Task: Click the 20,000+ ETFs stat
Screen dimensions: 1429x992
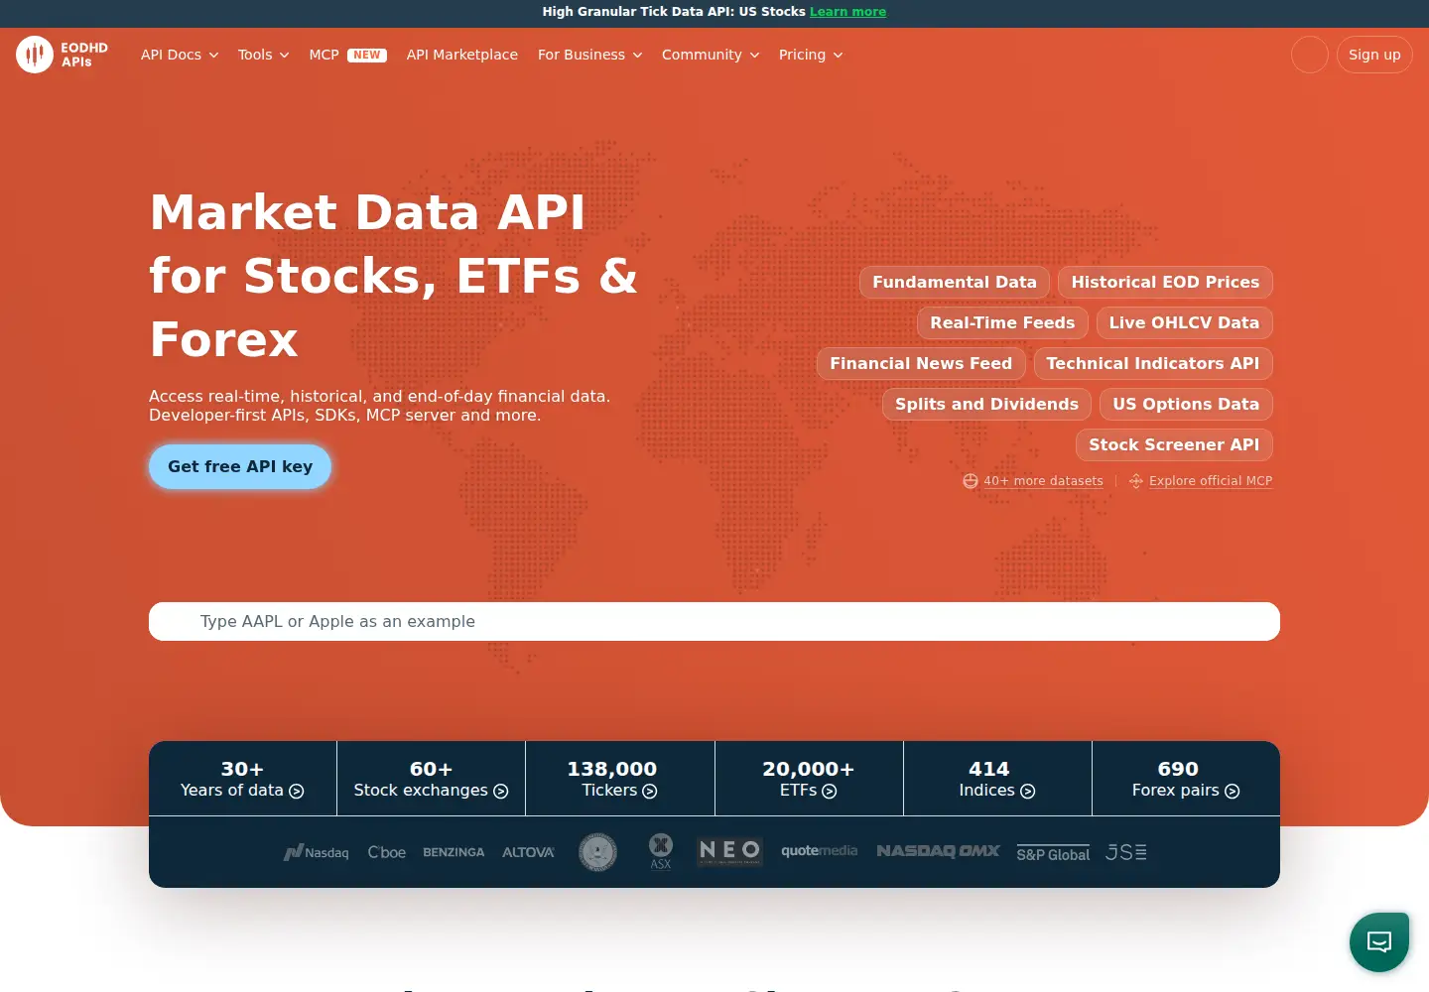Action: click(x=809, y=779)
